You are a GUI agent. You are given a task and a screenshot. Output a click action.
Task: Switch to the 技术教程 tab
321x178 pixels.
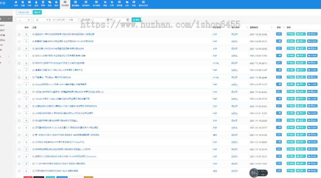tap(96, 4)
